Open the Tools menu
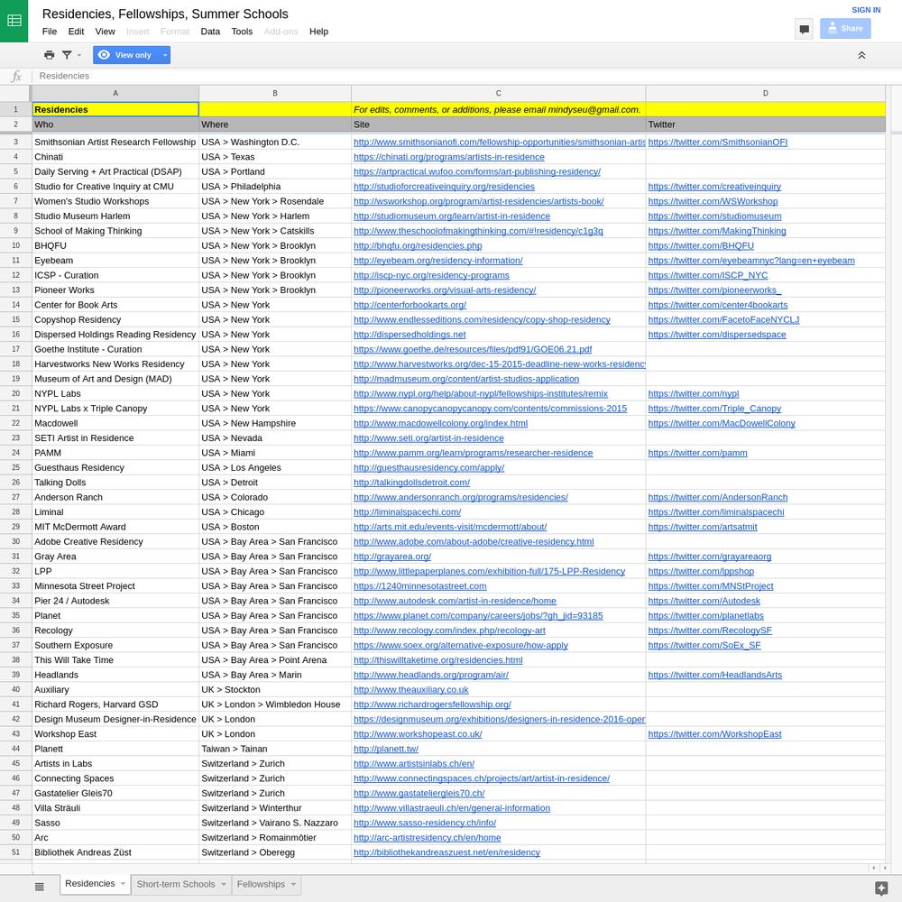This screenshot has width=902, height=902. [x=242, y=32]
